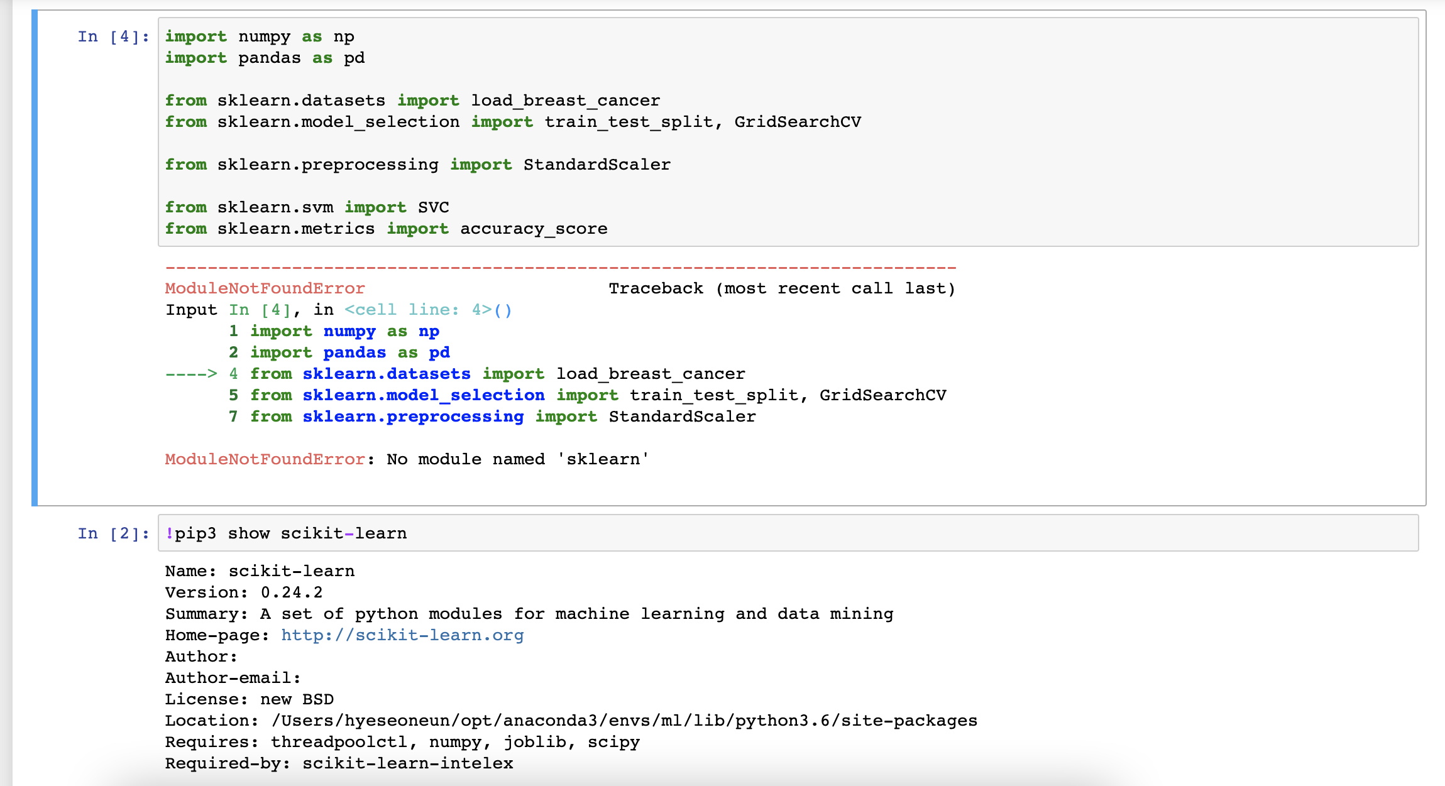Select the In [2] cell prompt label

click(112, 533)
